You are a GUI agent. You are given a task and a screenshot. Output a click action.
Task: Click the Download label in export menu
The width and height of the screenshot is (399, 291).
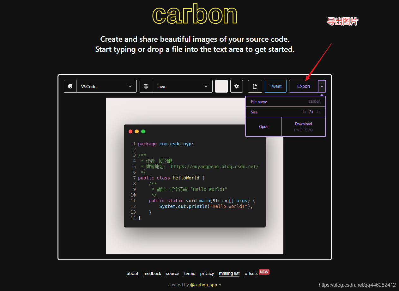(x=303, y=124)
